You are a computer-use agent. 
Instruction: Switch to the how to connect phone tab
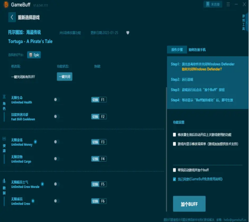click(197, 50)
